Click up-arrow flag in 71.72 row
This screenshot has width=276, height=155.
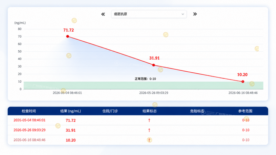[149, 120]
